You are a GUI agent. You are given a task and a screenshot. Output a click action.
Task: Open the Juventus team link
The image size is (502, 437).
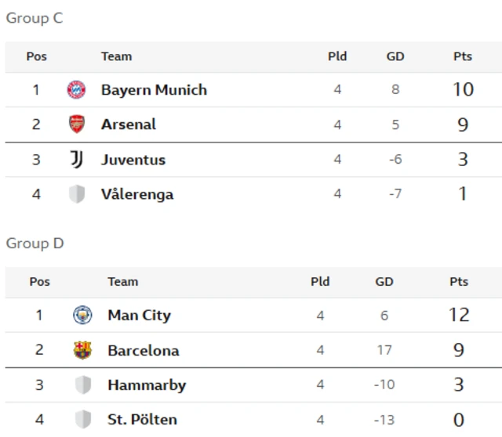(133, 160)
